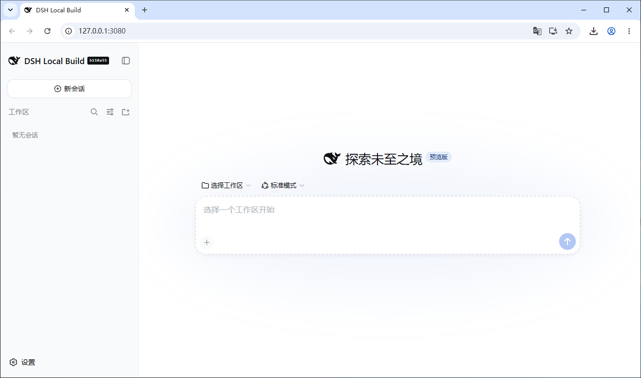Collapse the sidebar using the panel icon
This screenshot has width=641, height=378.
point(126,61)
